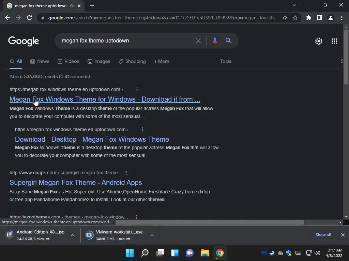
Task: Open the taskbar Chat icon
Action: coord(189,253)
